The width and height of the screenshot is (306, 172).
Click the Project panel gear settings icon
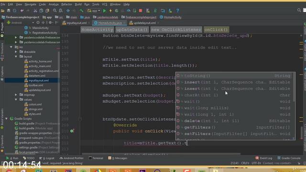click(50, 22)
